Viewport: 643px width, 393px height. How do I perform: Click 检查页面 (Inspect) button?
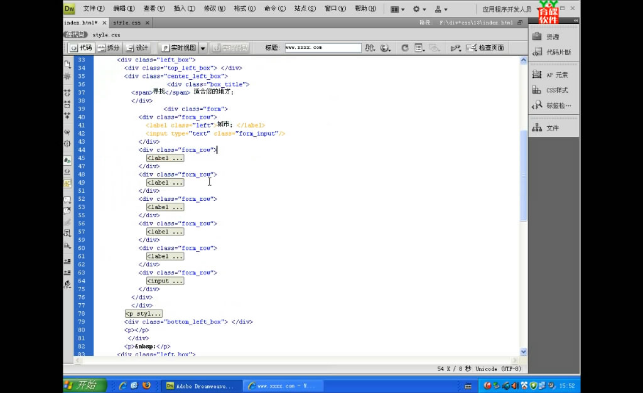click(485, 48)
